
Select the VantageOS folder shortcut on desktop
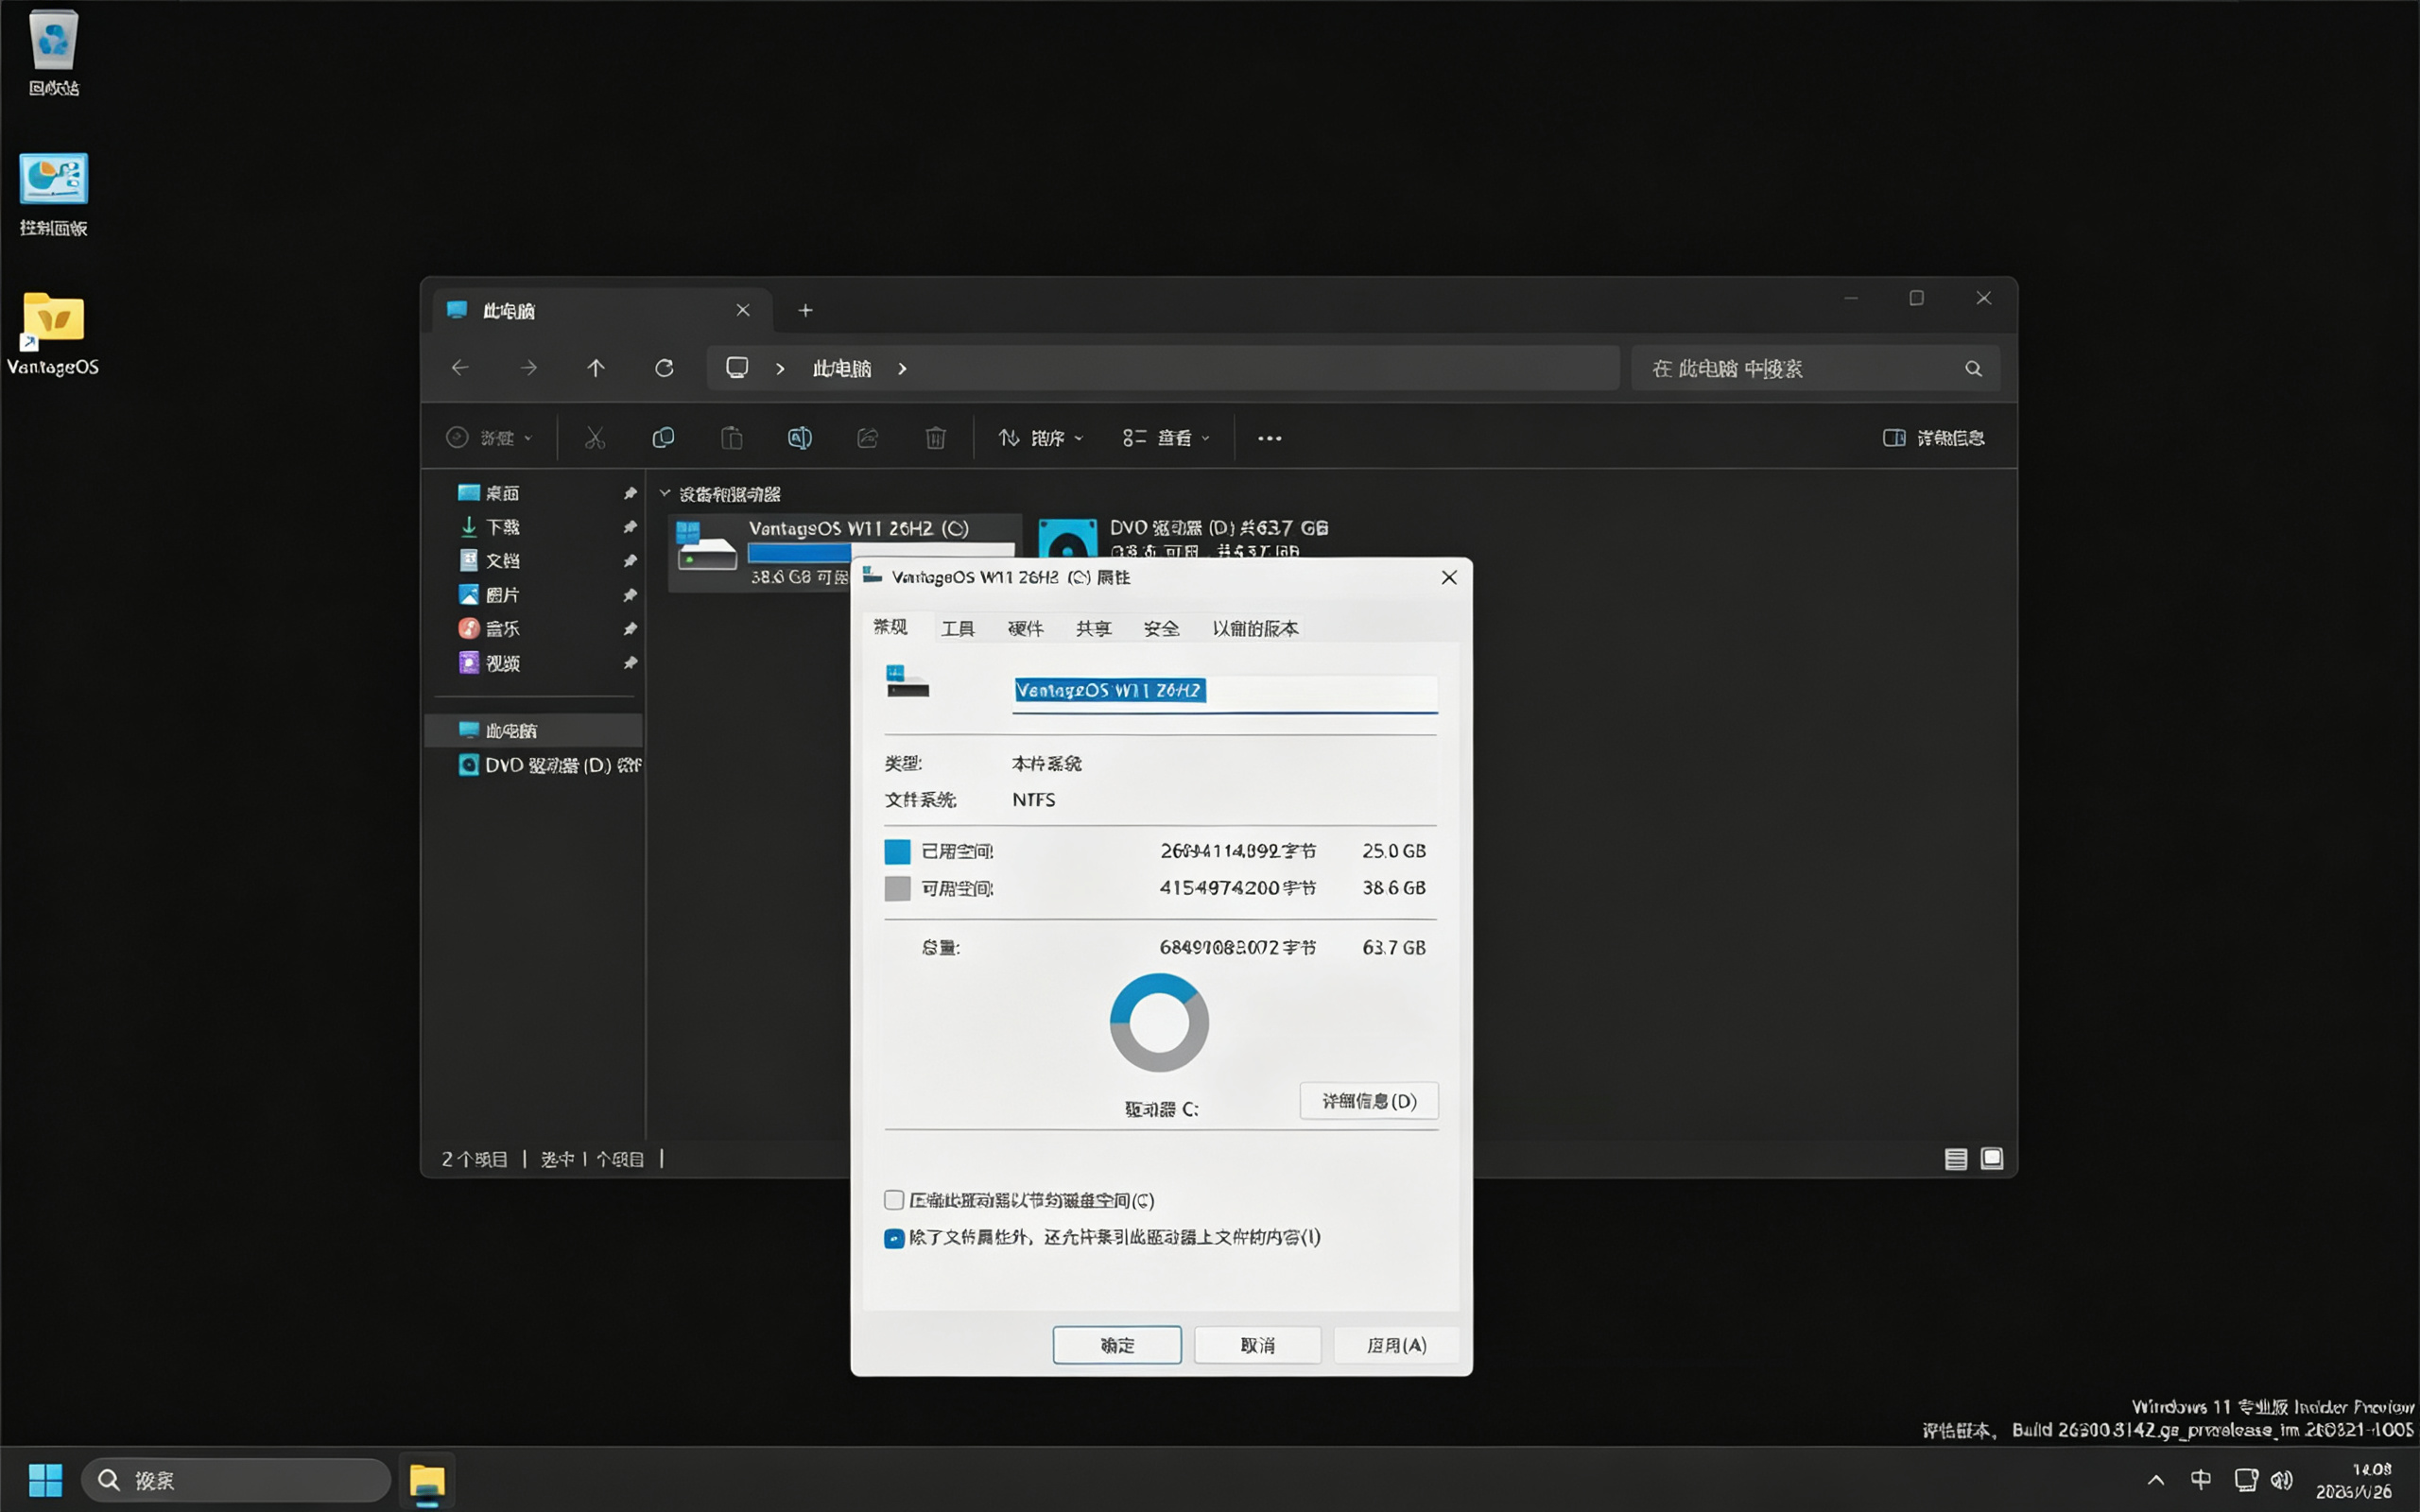53,333
